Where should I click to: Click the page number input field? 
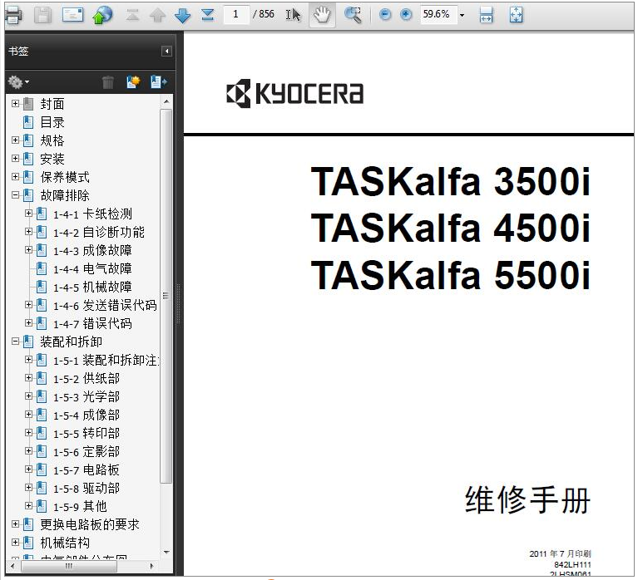pyautogui.click(x=236, y=15)
